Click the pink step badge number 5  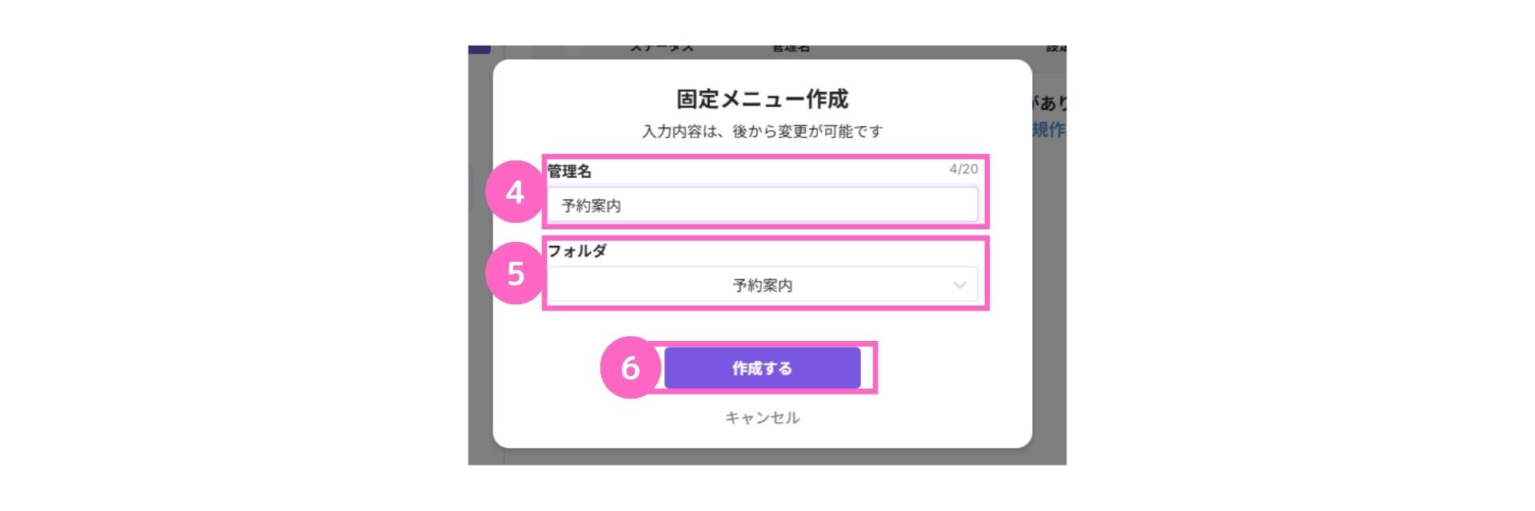click(x=516, y=273)
